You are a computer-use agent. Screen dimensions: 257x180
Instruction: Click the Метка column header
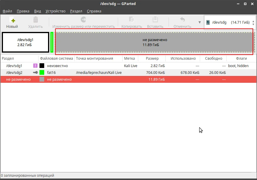click(x=130, y=58)
